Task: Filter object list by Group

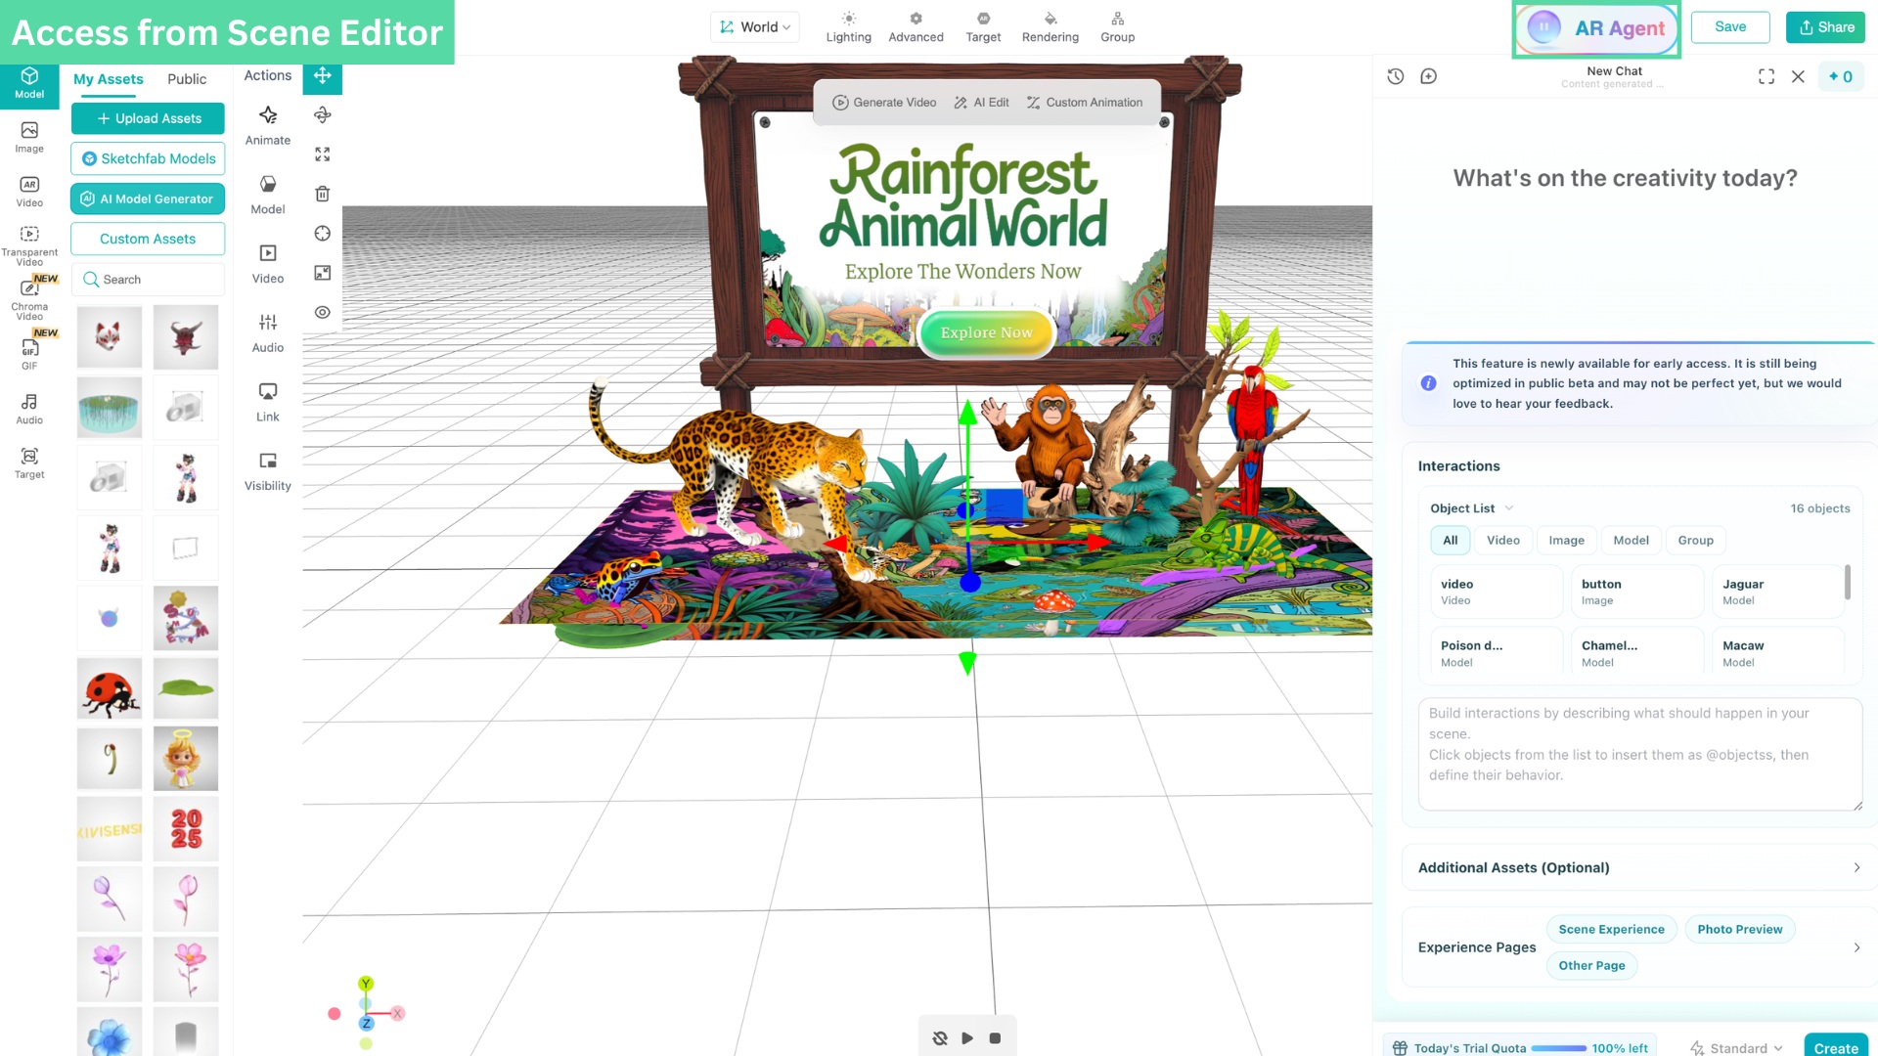Action: (x=1696, y=541)
